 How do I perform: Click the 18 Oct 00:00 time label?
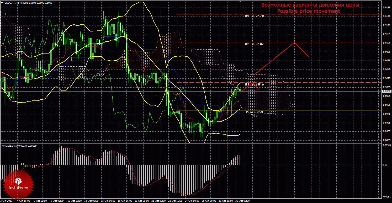point(142,201)
